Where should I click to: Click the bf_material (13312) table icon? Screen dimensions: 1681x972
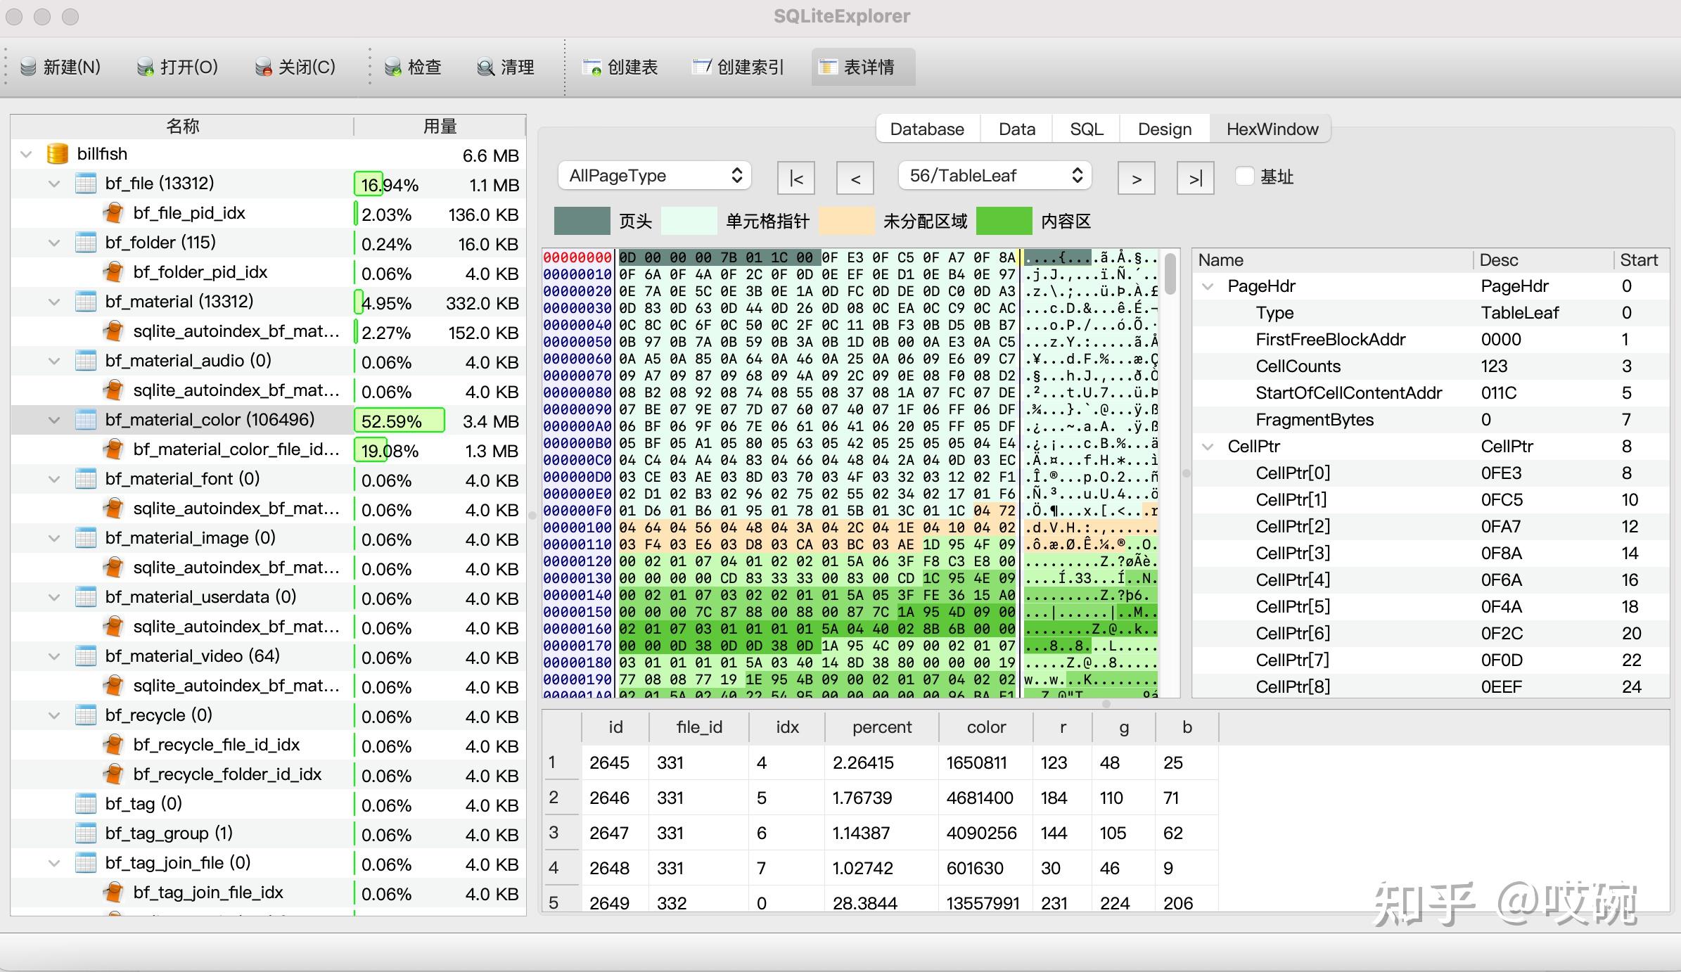86,302
